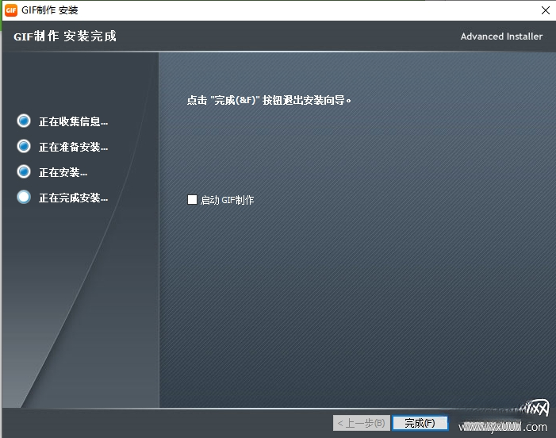The height and width of the screenshot is (438, 556).
Task: Click the 正在完成安装... step text
Action: click(x=74, y=198)
